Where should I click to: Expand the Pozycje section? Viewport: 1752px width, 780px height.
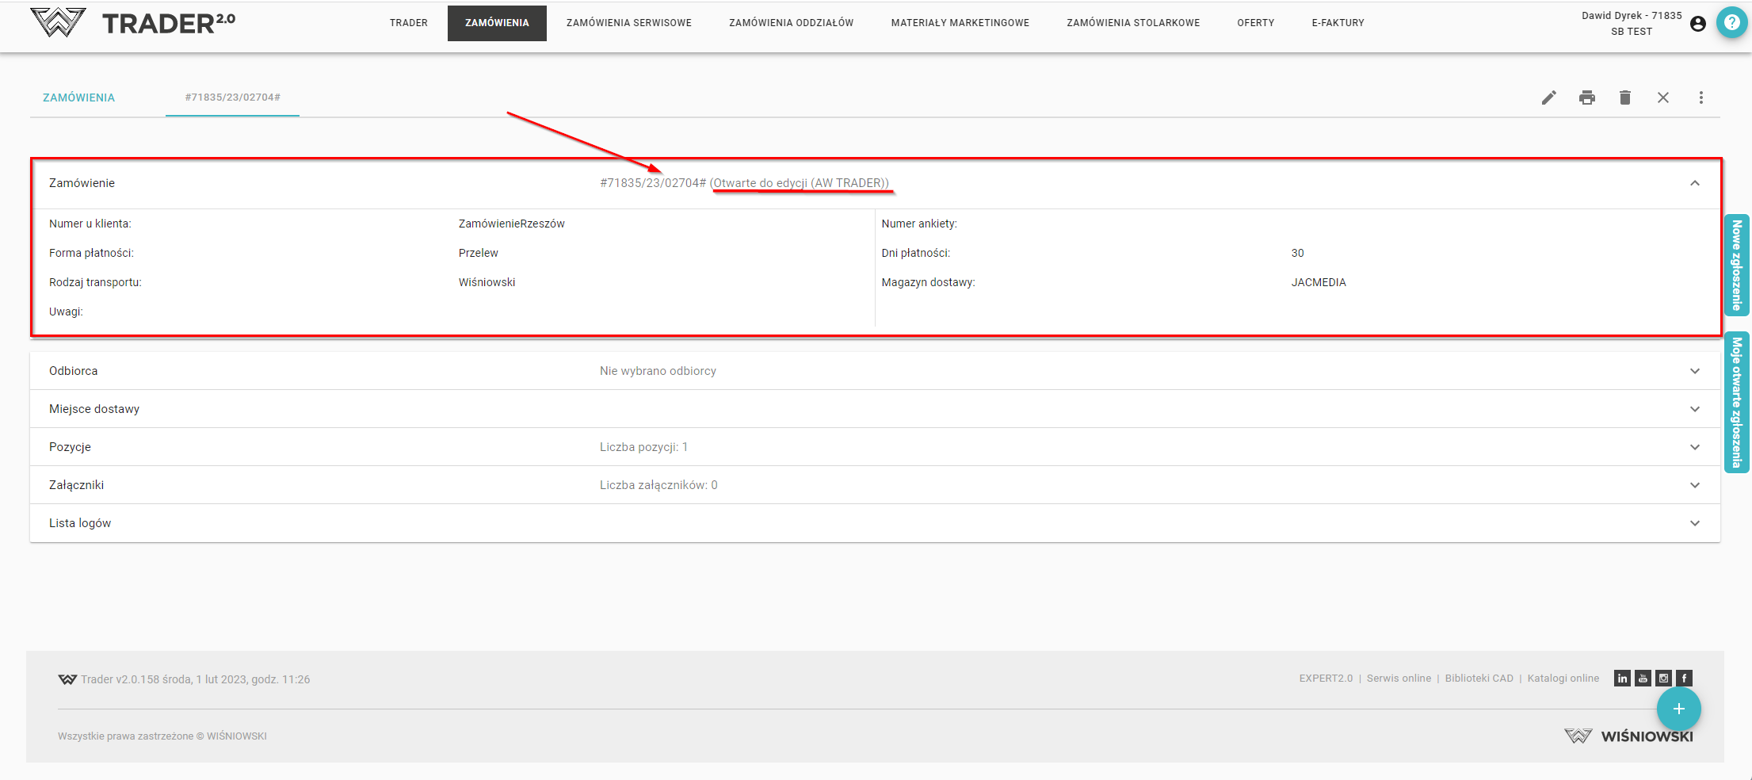[x=1694, y=447]
